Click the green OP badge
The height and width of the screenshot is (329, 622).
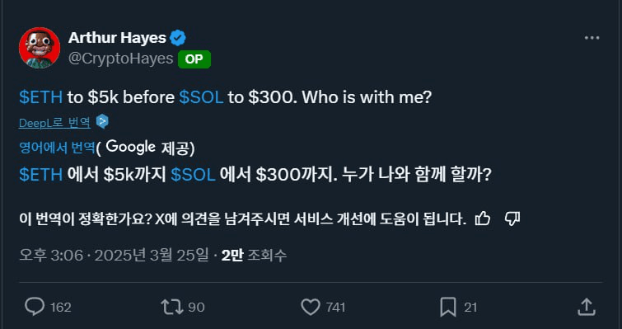194,59
